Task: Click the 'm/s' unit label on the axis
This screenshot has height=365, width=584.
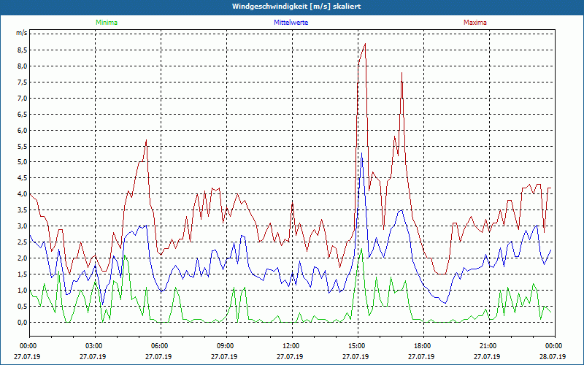Action: coord(21,33)
